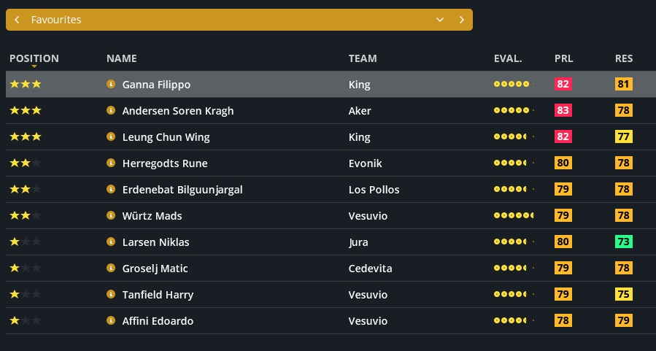Click info icon beside Andersen Soren Kragh

pos(111,111)
